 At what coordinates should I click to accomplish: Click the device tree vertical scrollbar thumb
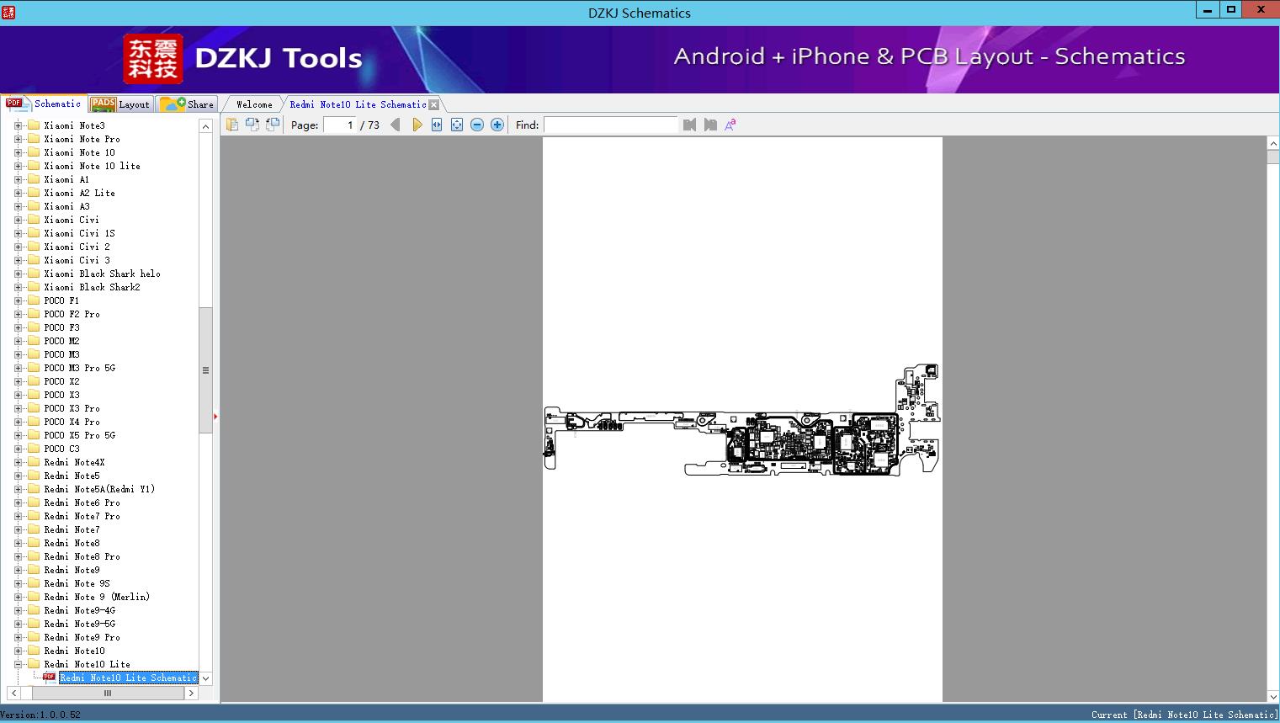click(x=205, y=370)
